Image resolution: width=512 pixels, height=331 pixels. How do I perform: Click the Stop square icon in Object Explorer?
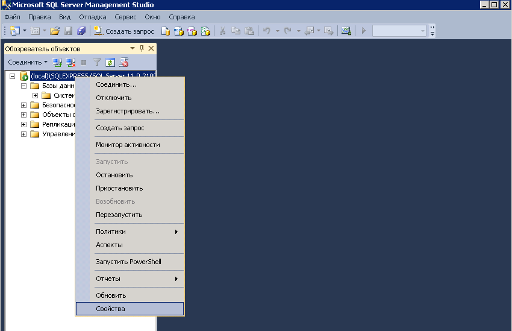point(84,63)
